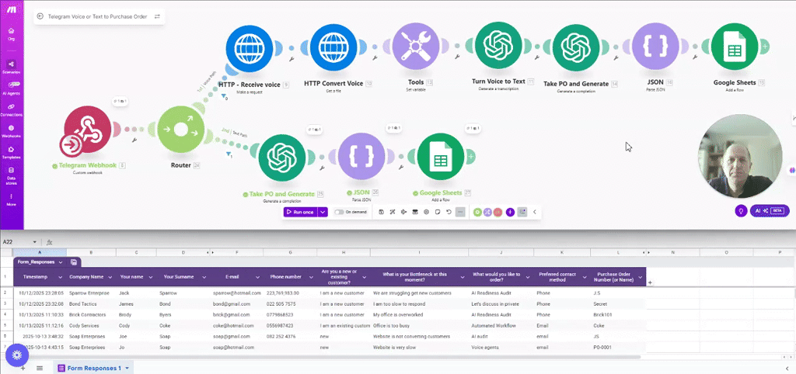Open Webhooks in sidebar

pos(11,131)
